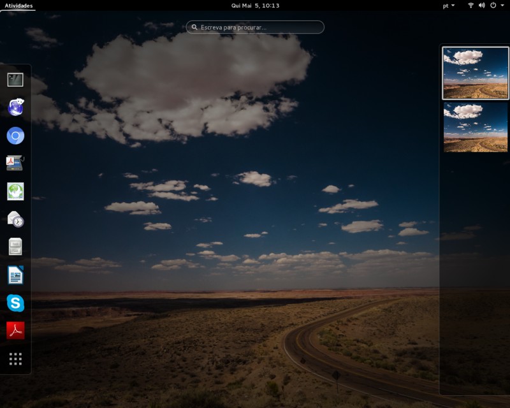Open the PDF scanner app in dock
The image size is (510, 408).
(x=15, y=163)
